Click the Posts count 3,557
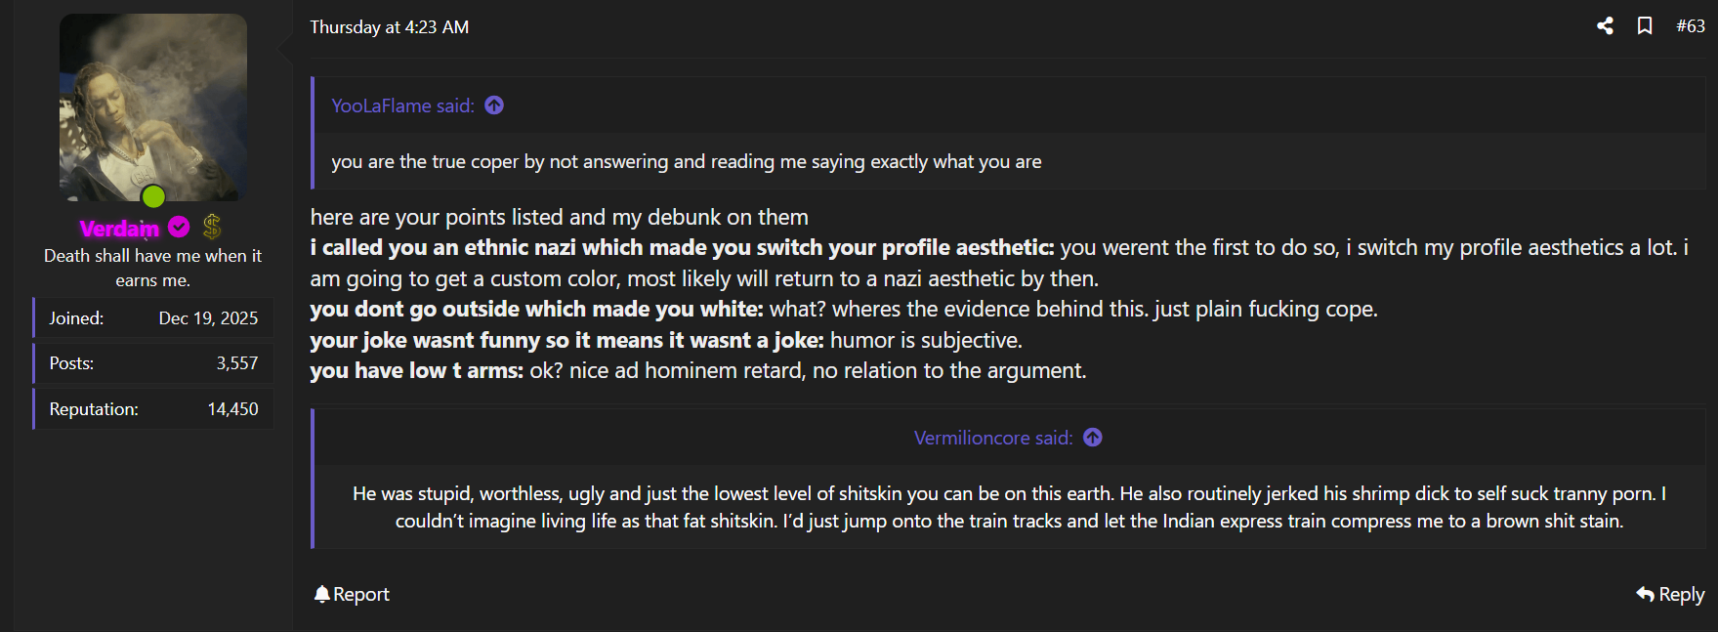Screen dimensions: 1718x632 pos(236,363)
